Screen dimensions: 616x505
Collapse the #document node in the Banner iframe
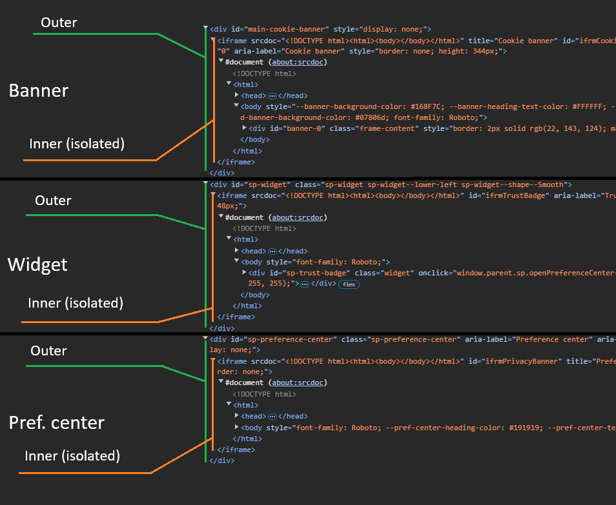(220, 62)
